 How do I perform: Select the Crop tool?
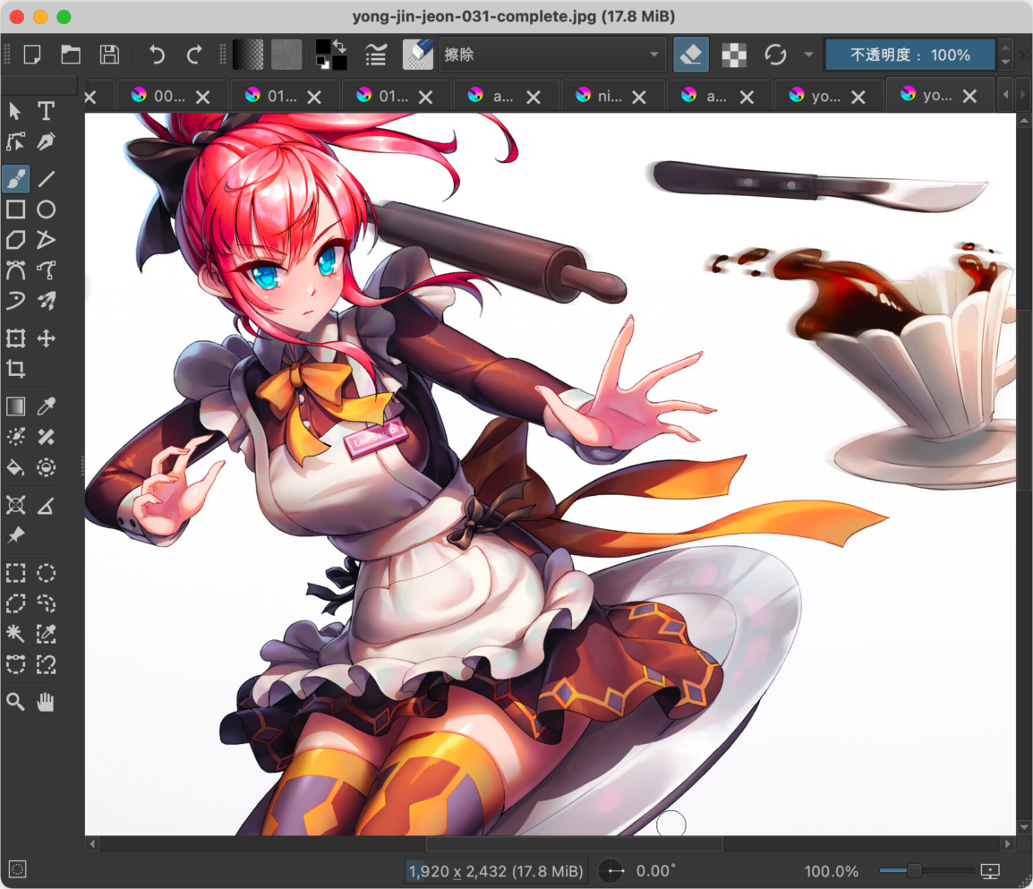click(x=15, y=369)
